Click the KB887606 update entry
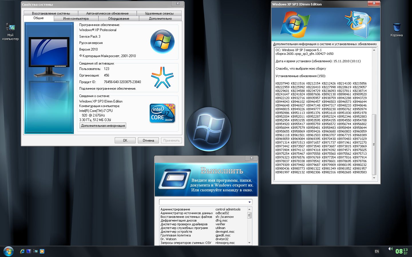412x257 pixels. coord(313,94)
